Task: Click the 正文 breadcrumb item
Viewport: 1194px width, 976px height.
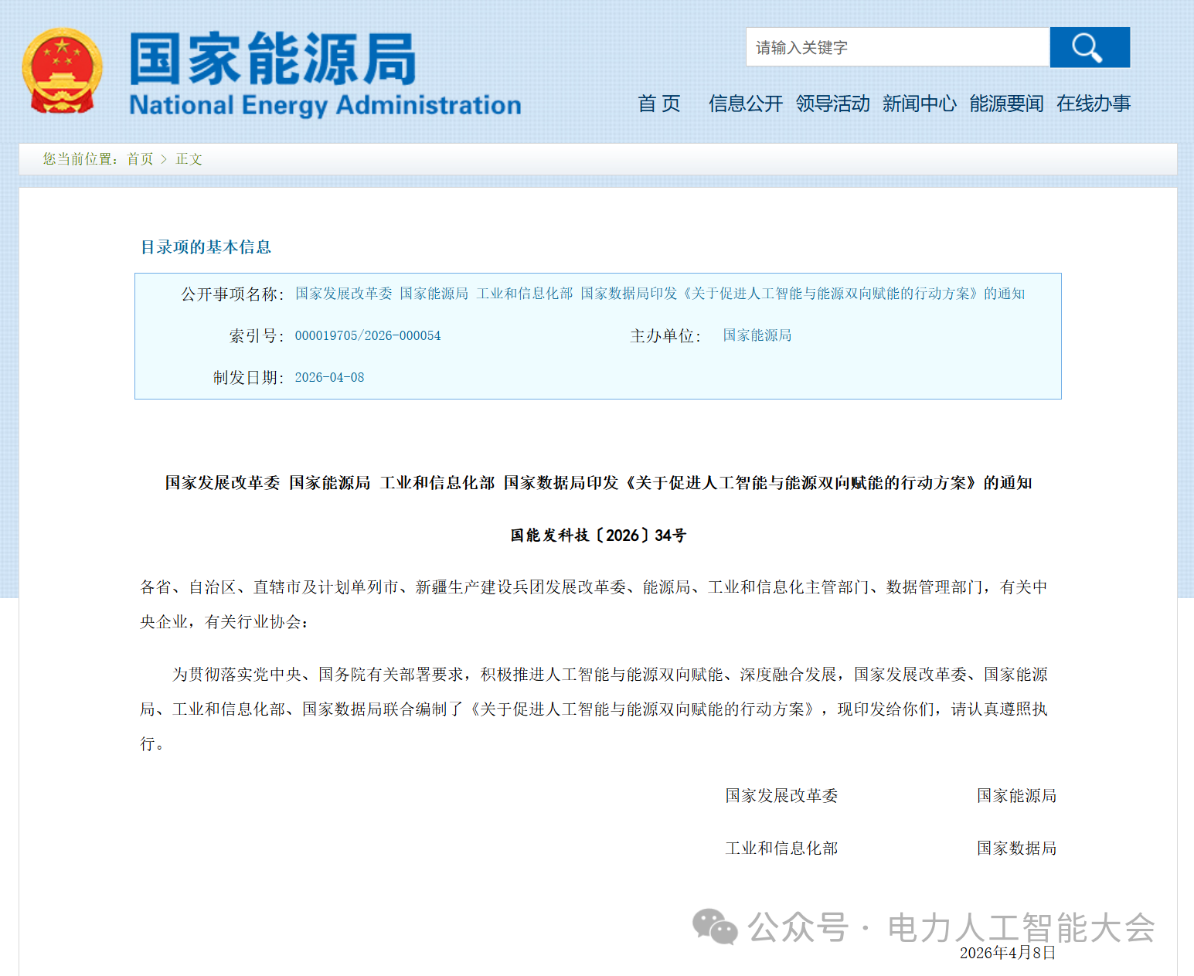Action: click(189, 159)
